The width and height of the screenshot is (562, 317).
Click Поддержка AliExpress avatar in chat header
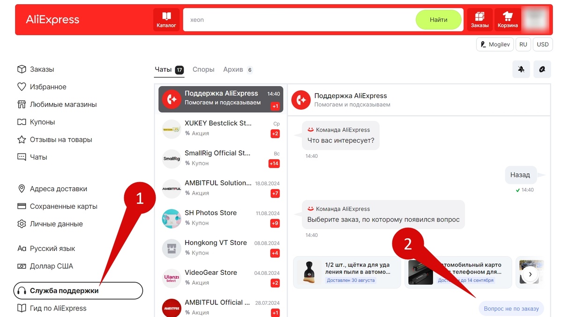coord(301,100)
